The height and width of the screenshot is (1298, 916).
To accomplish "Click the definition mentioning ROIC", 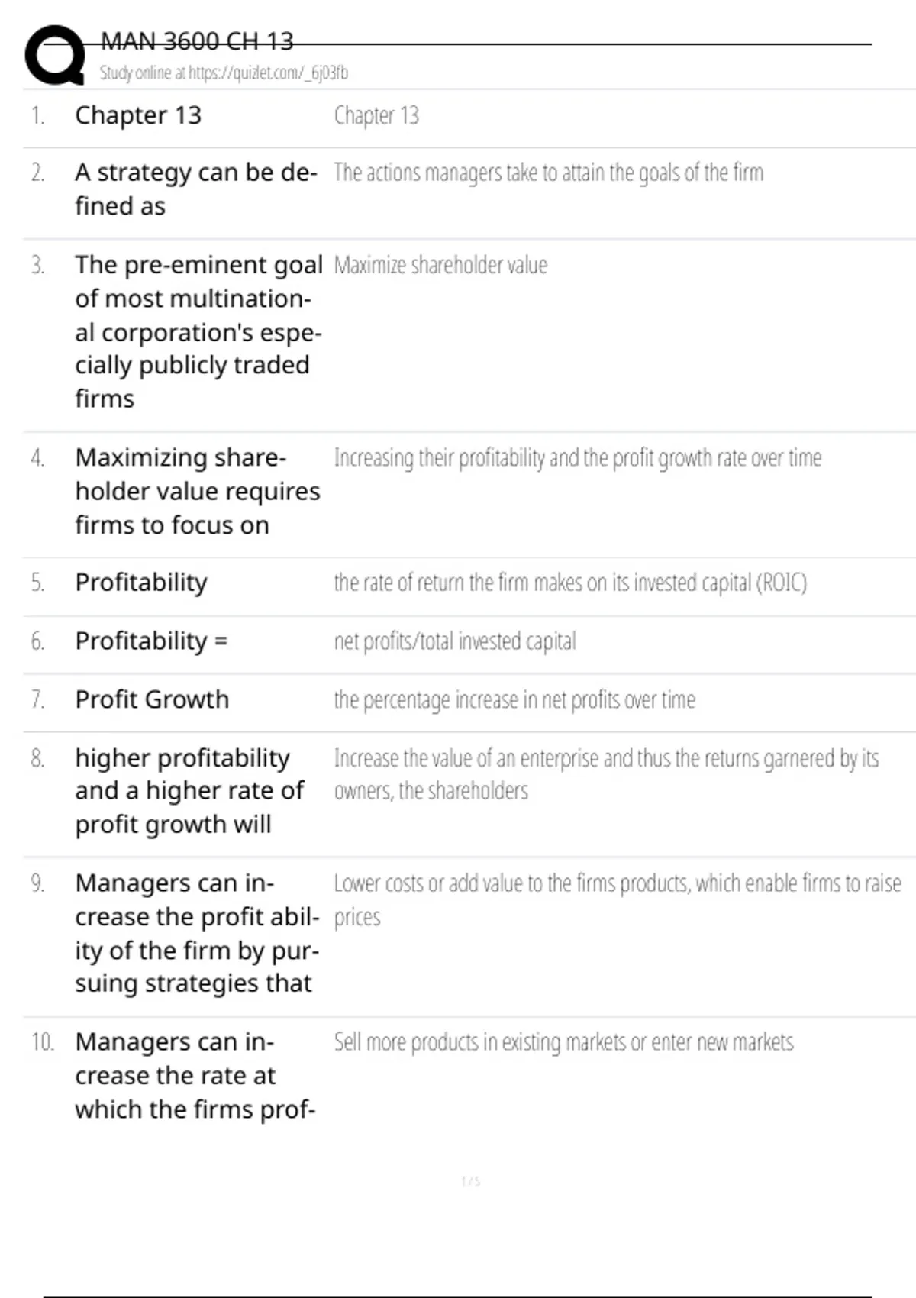I will pyautogui.click(x=569, y=583).
